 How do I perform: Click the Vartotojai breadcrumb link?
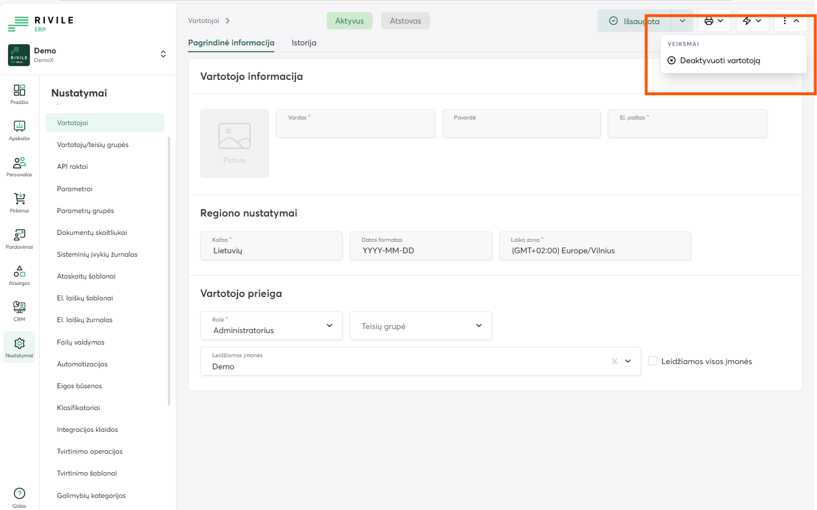[204, 21]
